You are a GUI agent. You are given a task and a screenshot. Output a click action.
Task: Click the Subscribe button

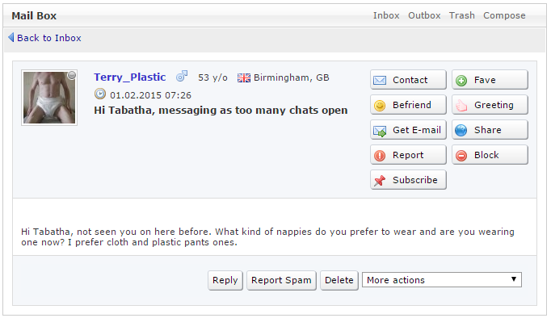pyautogui.click(x=408, y=180)
